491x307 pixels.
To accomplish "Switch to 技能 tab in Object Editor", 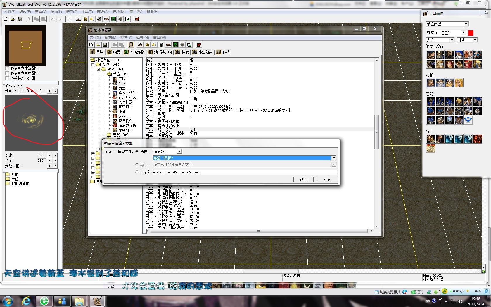I will tap(182, 52).
